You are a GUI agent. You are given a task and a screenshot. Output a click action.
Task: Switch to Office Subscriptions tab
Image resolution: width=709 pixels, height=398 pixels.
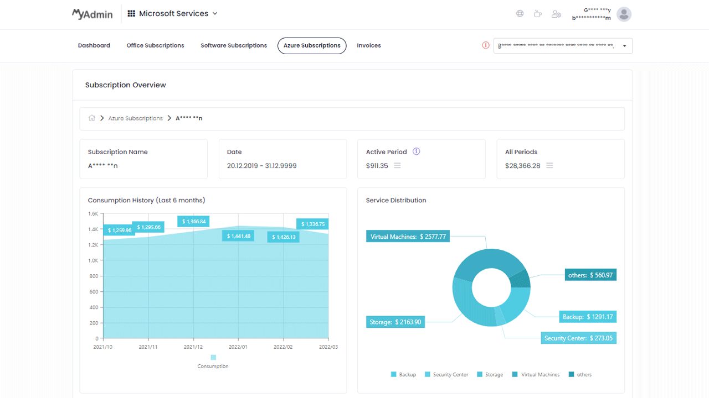pos(155,45)
